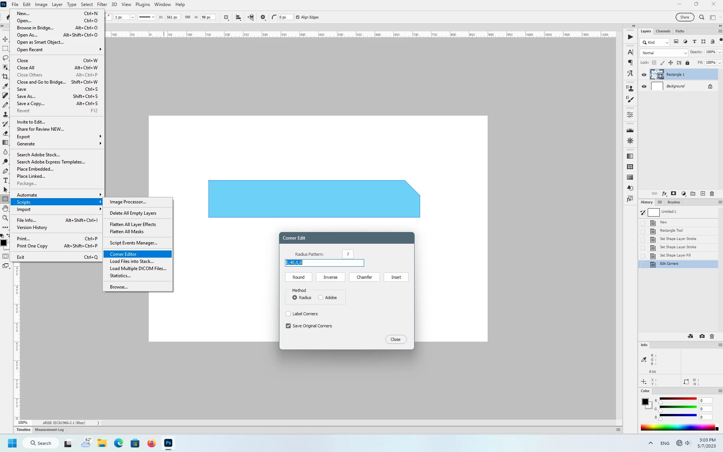
Task: Click the Hand tool
Action: click(x=5, y=208)
